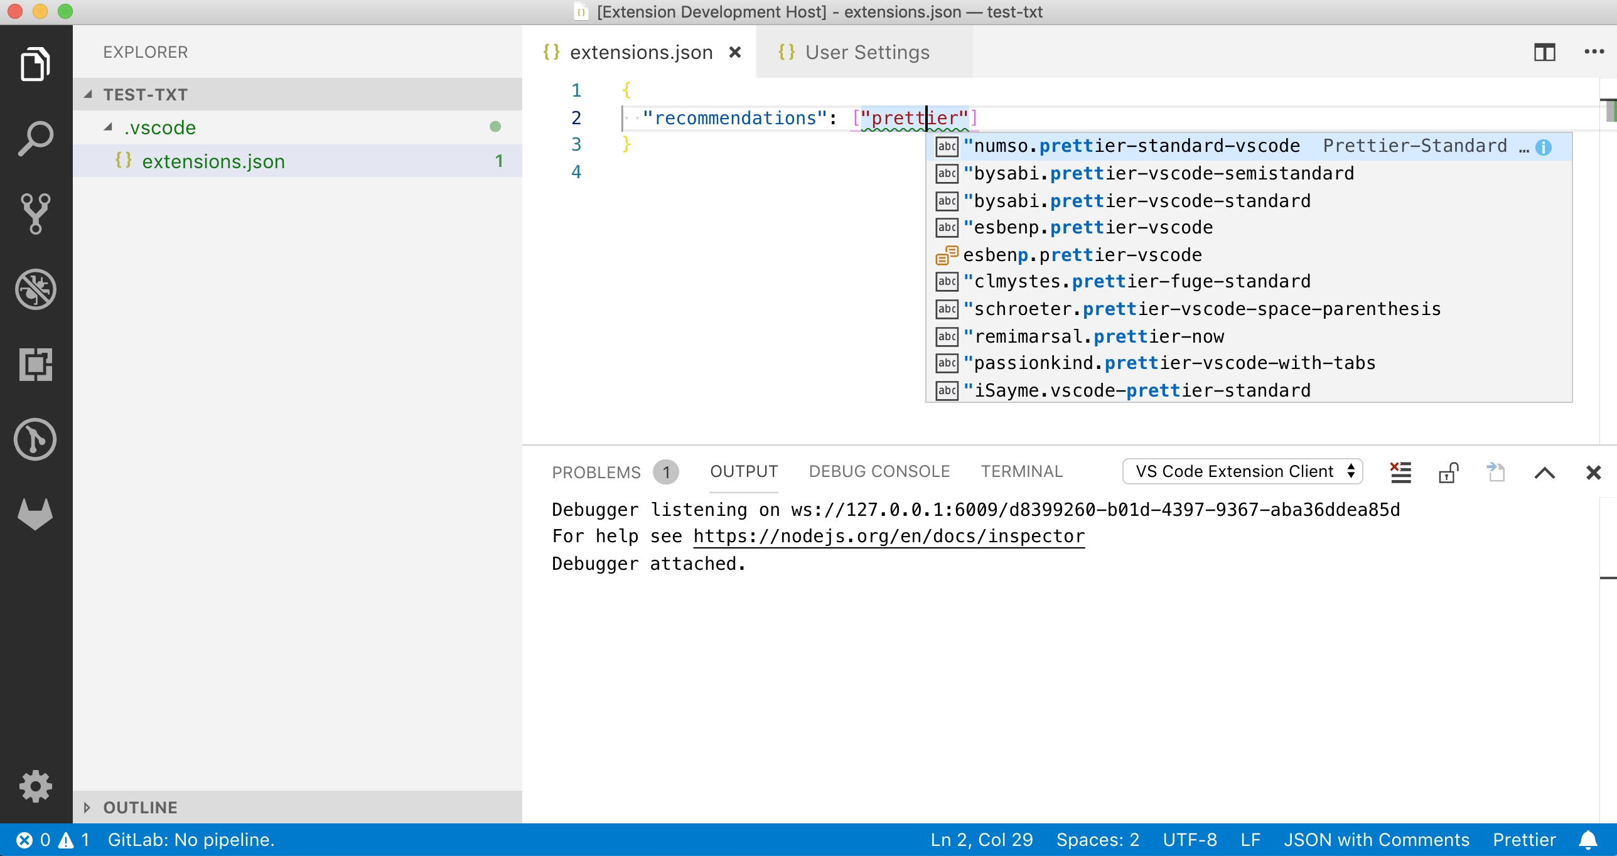Show info for numso prettier-standard suggestion
This screenshot has height=856, width=1617.
[x=1543, y=147]
